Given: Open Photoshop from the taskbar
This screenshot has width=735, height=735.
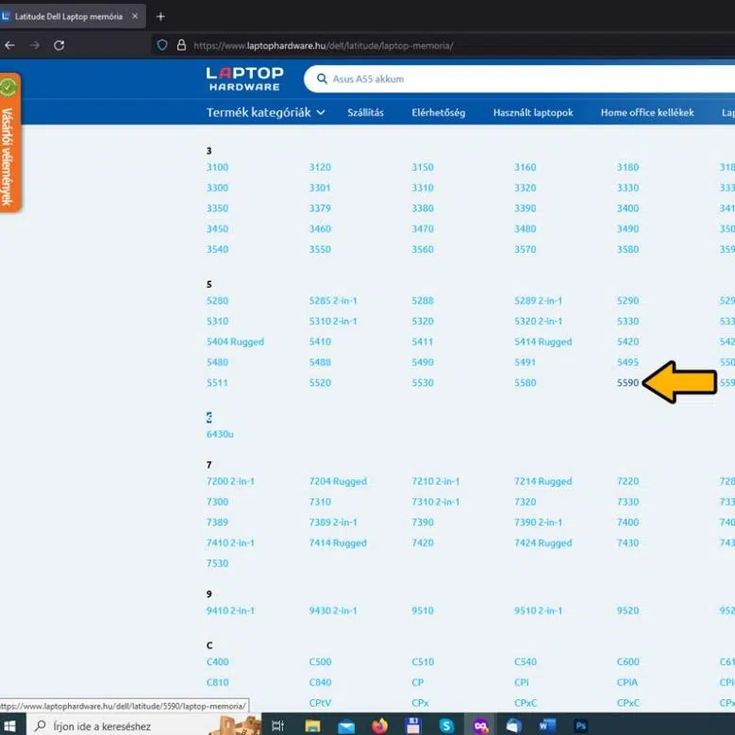Looking at the screenshot, I should [580, 727].
